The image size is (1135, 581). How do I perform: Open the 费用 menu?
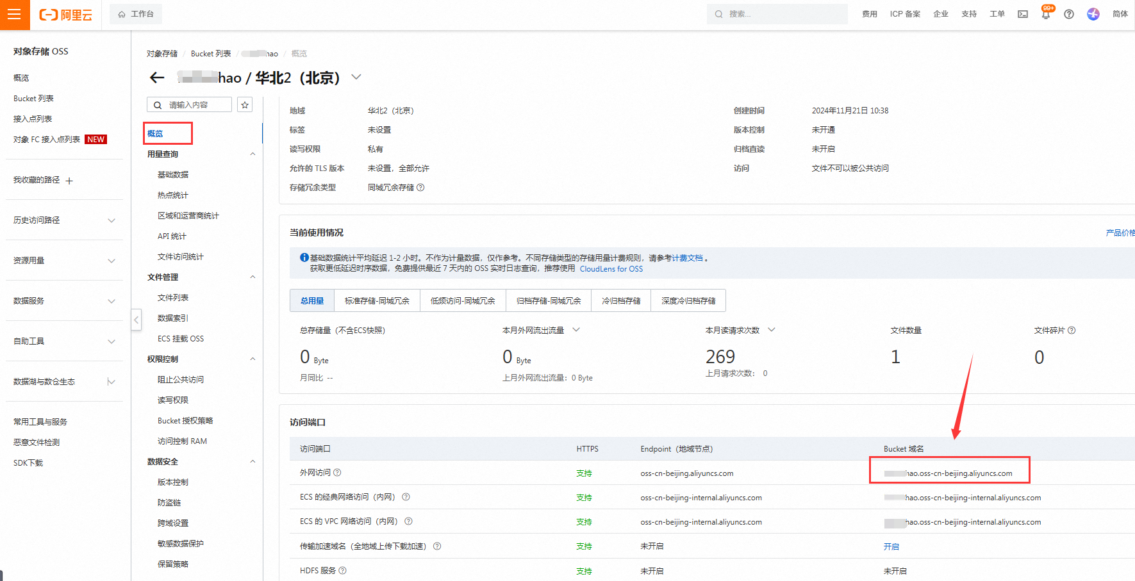click(869, 14)
